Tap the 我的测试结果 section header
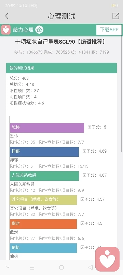The width and height of the screenshot is (123, 275). pos(61,68)
